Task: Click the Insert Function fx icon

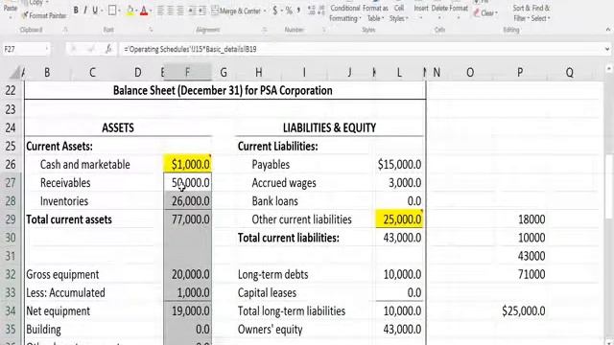Action: (108, 49)
